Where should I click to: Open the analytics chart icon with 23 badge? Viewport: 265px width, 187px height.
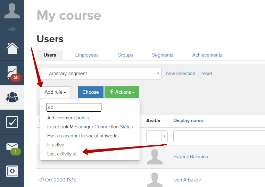coord(13,73)
